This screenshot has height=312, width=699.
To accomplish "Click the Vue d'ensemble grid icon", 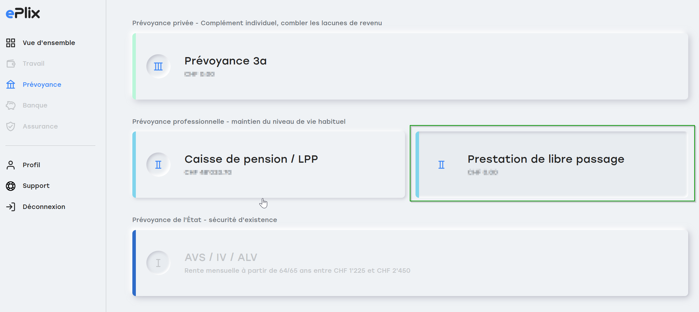I will [11, 43].
